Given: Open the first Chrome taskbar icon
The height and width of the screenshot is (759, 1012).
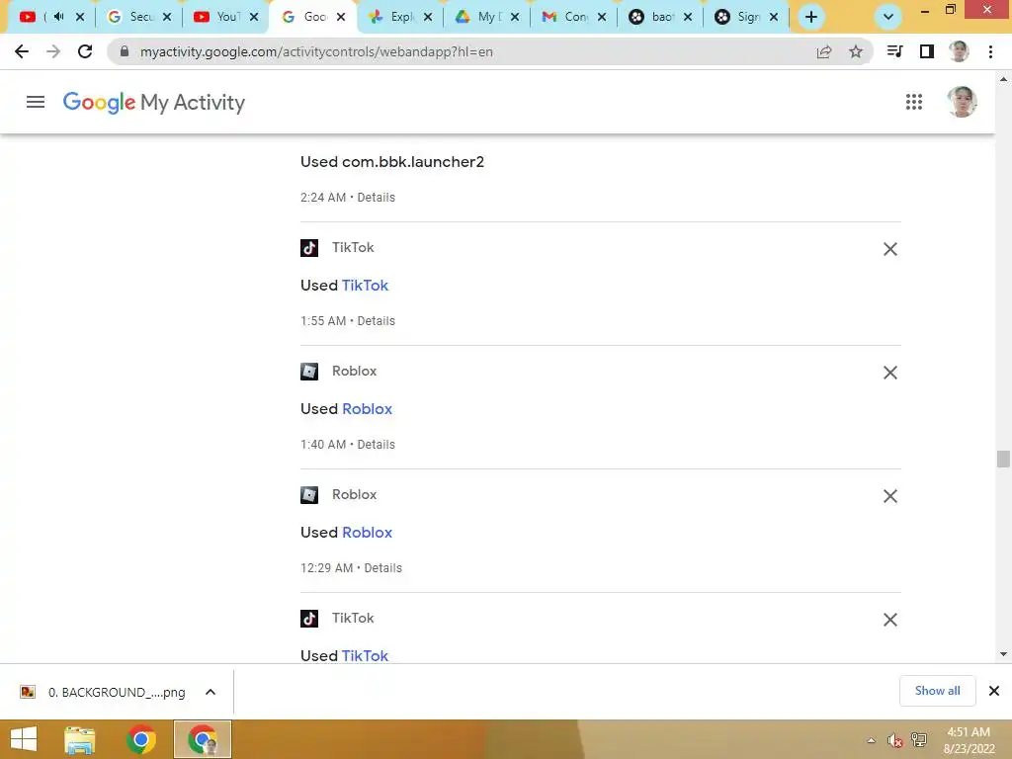Looking at the screenshot, I should pos(140,739).
